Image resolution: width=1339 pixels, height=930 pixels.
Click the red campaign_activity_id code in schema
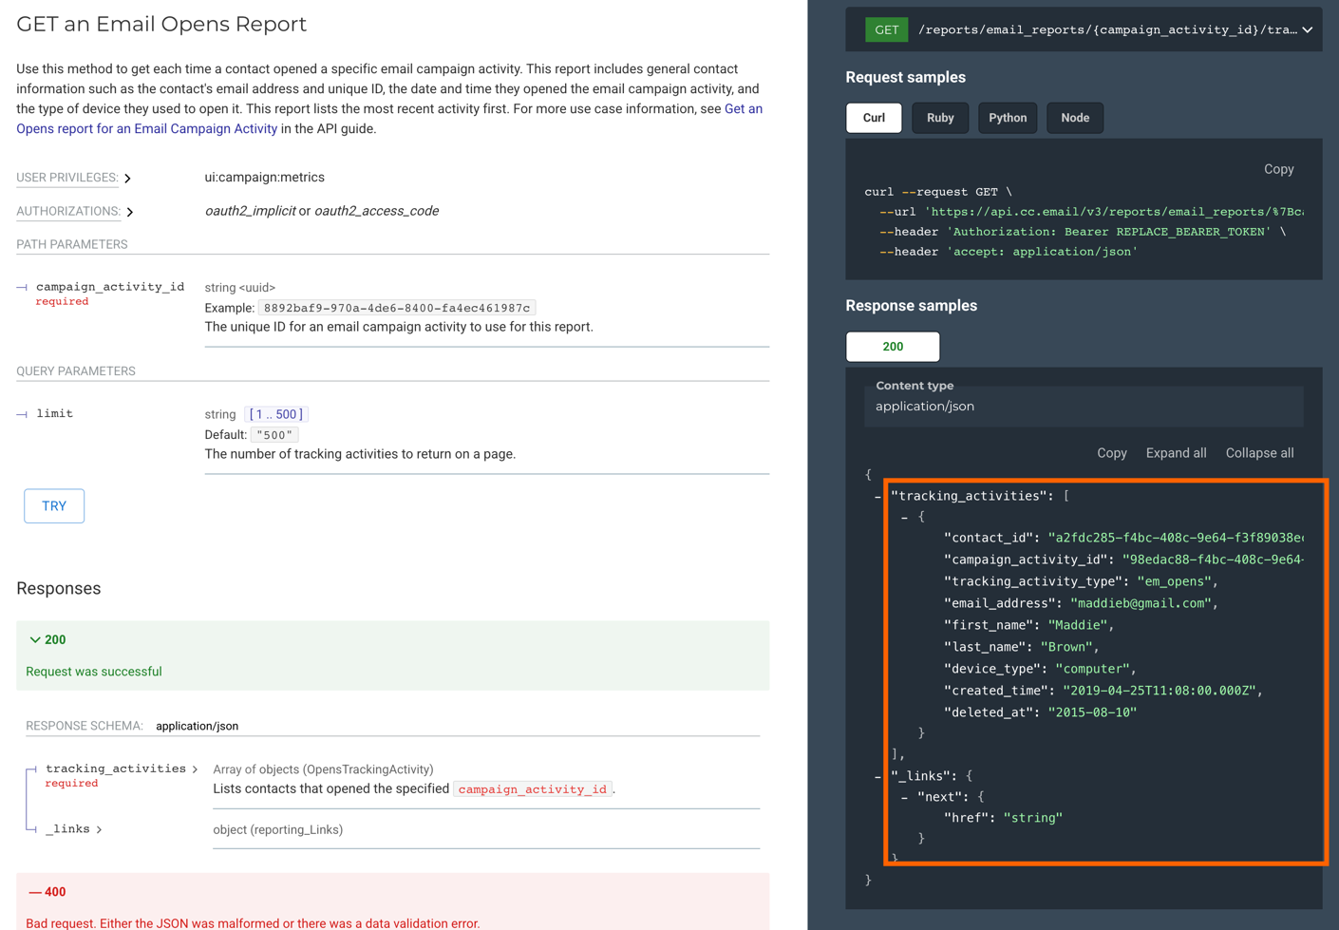[x=533, y=789]
